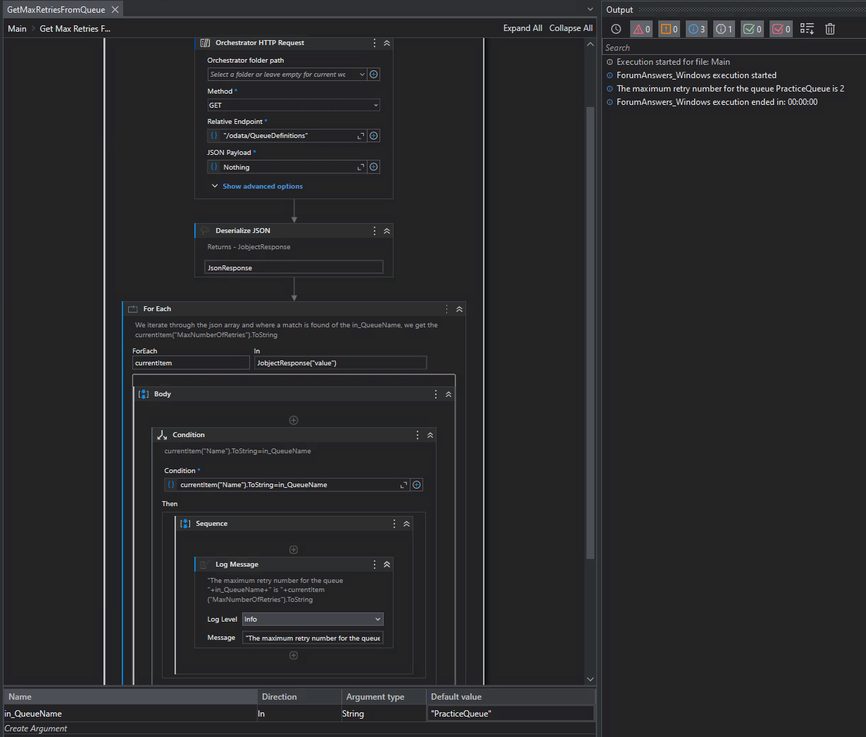Toggle the Warnings filter in the Output panel
The width and height of the screenshot is (866, 737).
(x=668, y=29)
